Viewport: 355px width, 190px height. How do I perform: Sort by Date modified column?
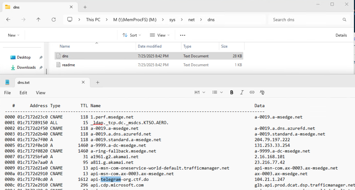(150, 46)
